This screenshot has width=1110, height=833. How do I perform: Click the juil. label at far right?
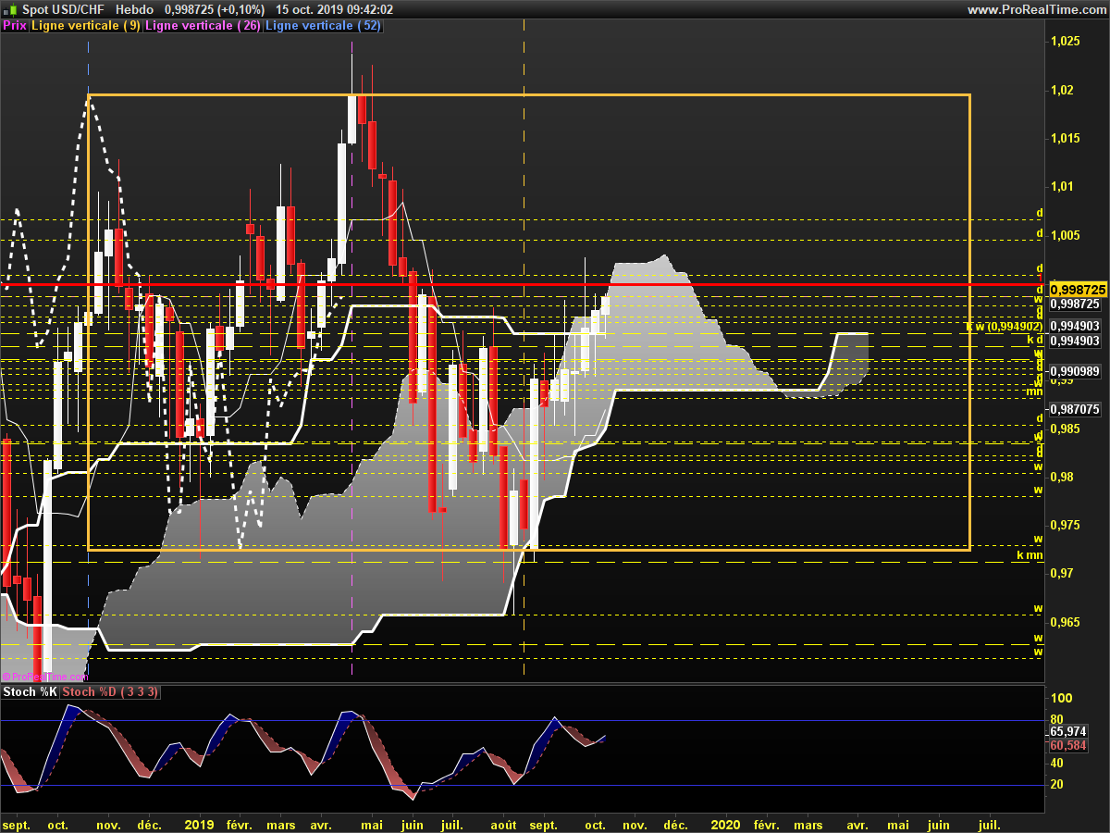(989, 824)
